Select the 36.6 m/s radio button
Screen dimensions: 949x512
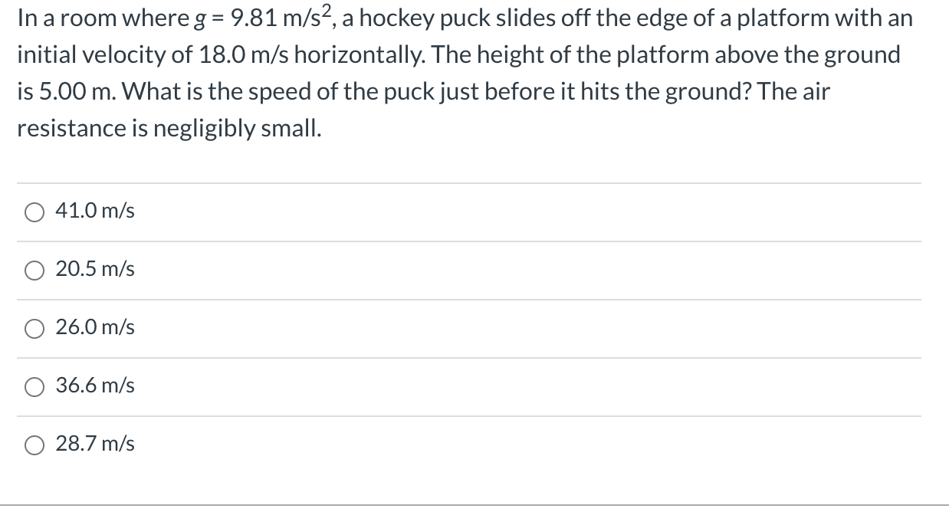[x=34, y=387]
